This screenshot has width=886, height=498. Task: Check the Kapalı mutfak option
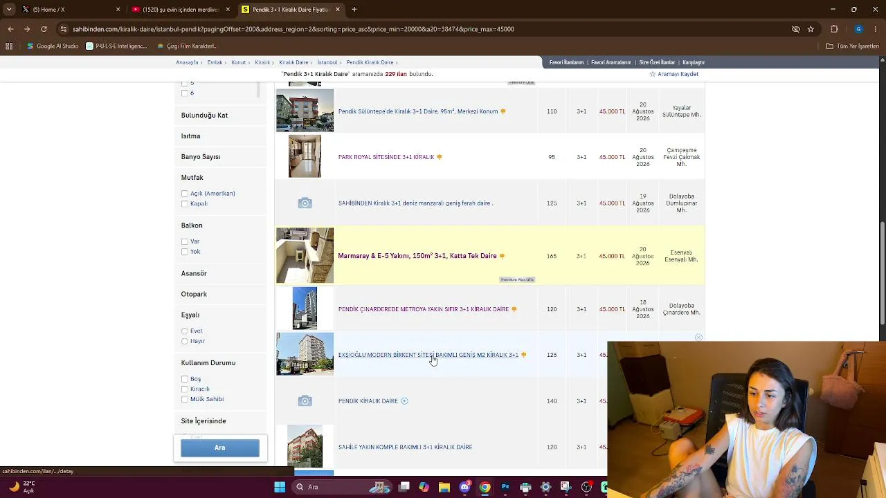pos(185,204)
